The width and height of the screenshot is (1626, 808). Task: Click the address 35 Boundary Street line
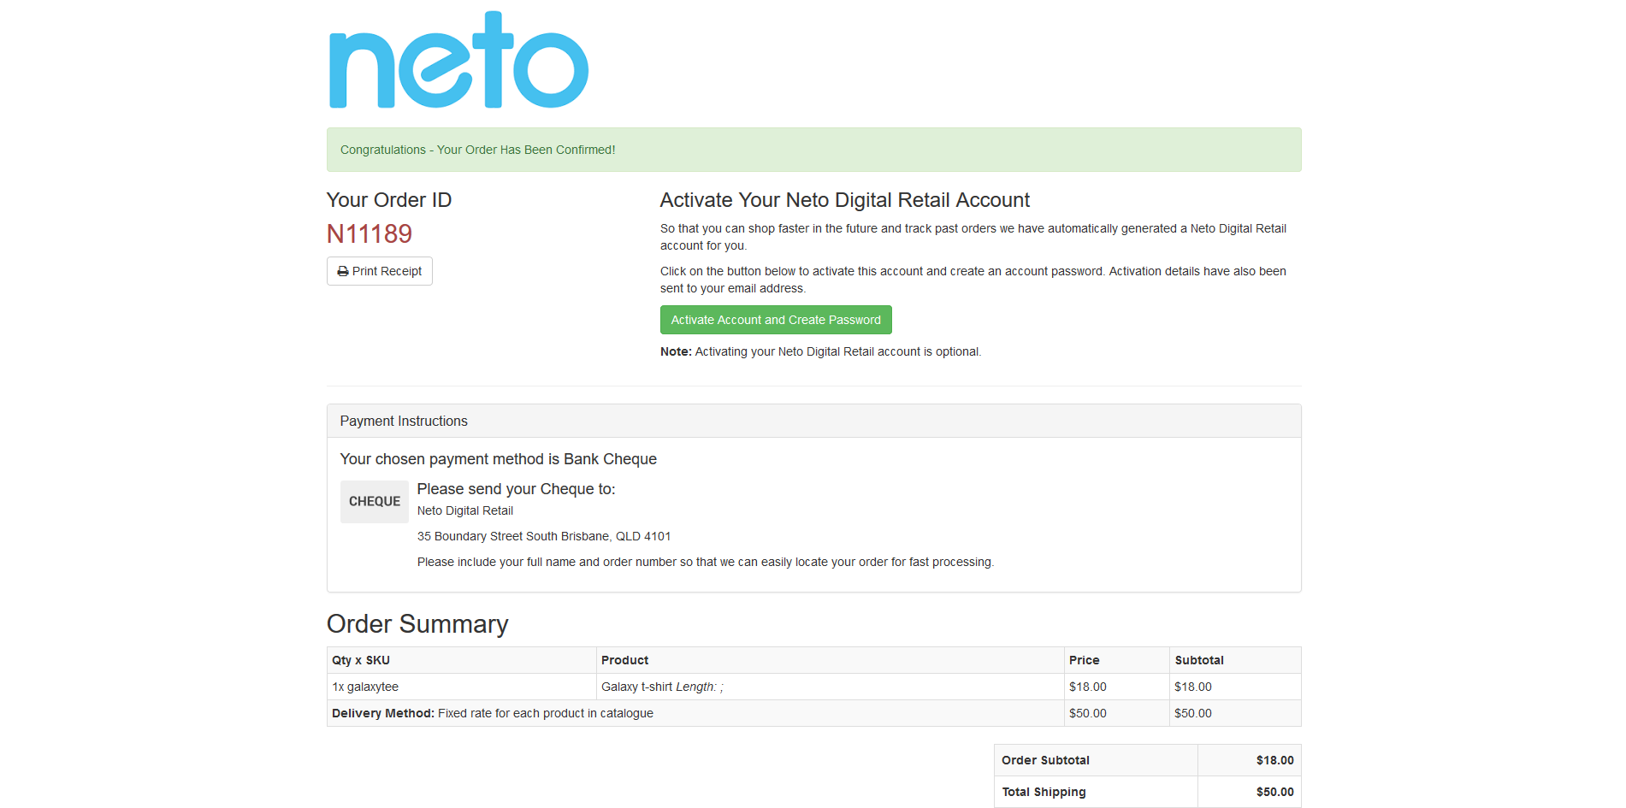(544, 536)
